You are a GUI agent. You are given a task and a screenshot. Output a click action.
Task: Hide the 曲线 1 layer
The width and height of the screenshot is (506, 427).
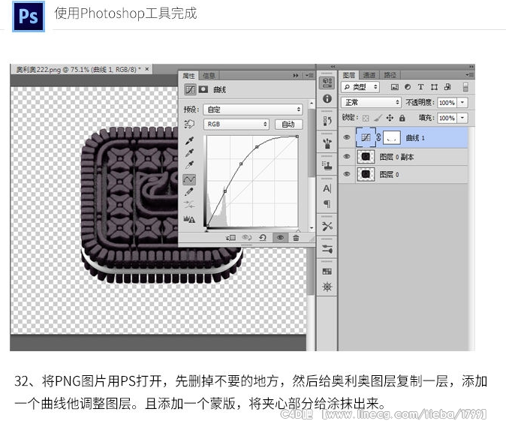tap(347, 137)
